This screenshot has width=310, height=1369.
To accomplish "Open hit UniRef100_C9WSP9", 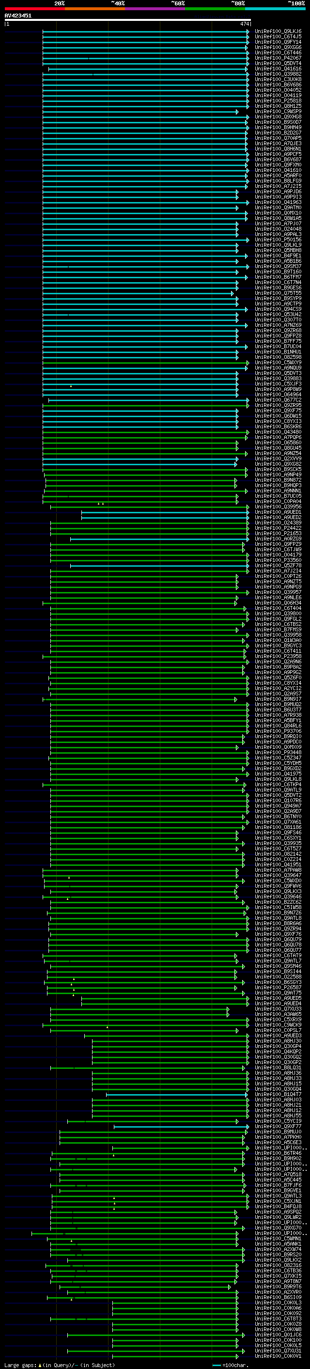I will [x=278, y=112].
